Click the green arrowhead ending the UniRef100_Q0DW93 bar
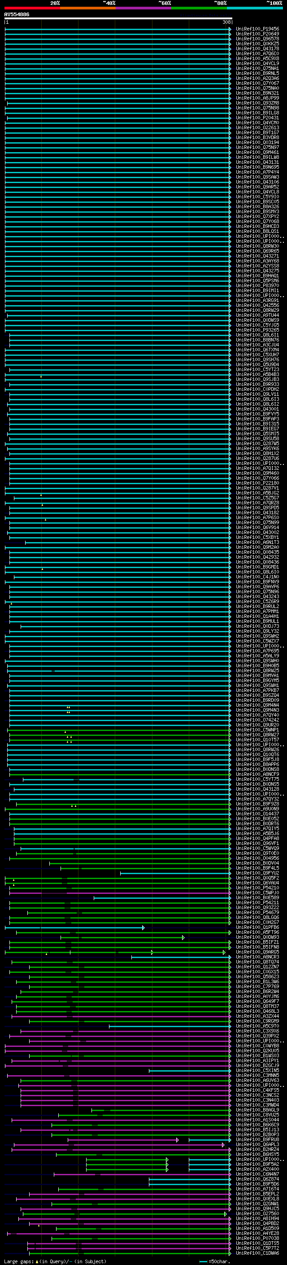Screen dimensions: 287x1265 183,937
